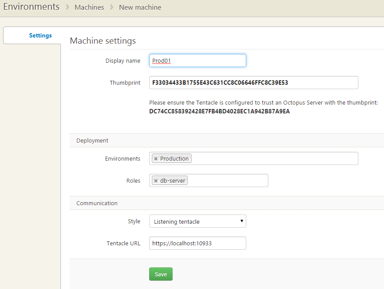
Task: Navigate to the Environments breadcrumb heading
Action: (x=31, y=7)
